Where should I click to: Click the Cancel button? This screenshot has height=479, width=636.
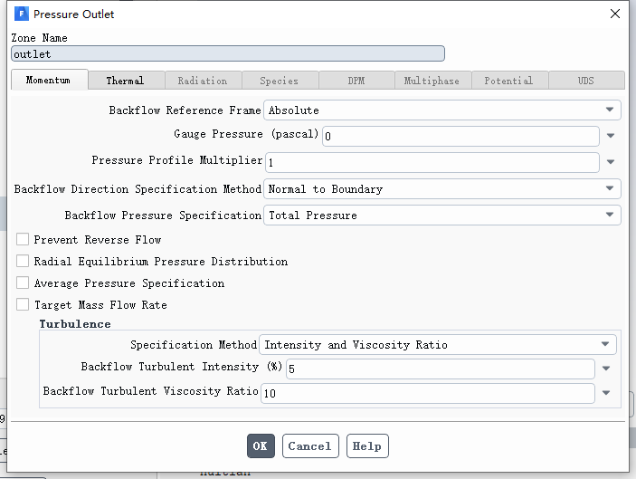click(x=310, y=445)
